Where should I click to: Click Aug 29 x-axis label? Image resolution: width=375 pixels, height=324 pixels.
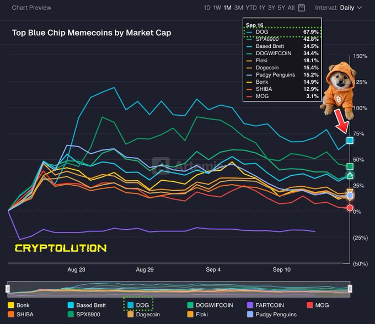[144, 270]
